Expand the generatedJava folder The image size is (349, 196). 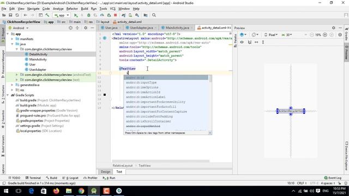coord(12,85)
